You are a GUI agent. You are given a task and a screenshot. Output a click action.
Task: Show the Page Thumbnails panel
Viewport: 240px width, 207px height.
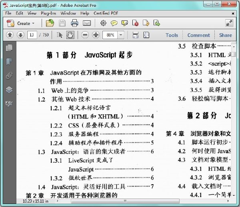(9, 48)
